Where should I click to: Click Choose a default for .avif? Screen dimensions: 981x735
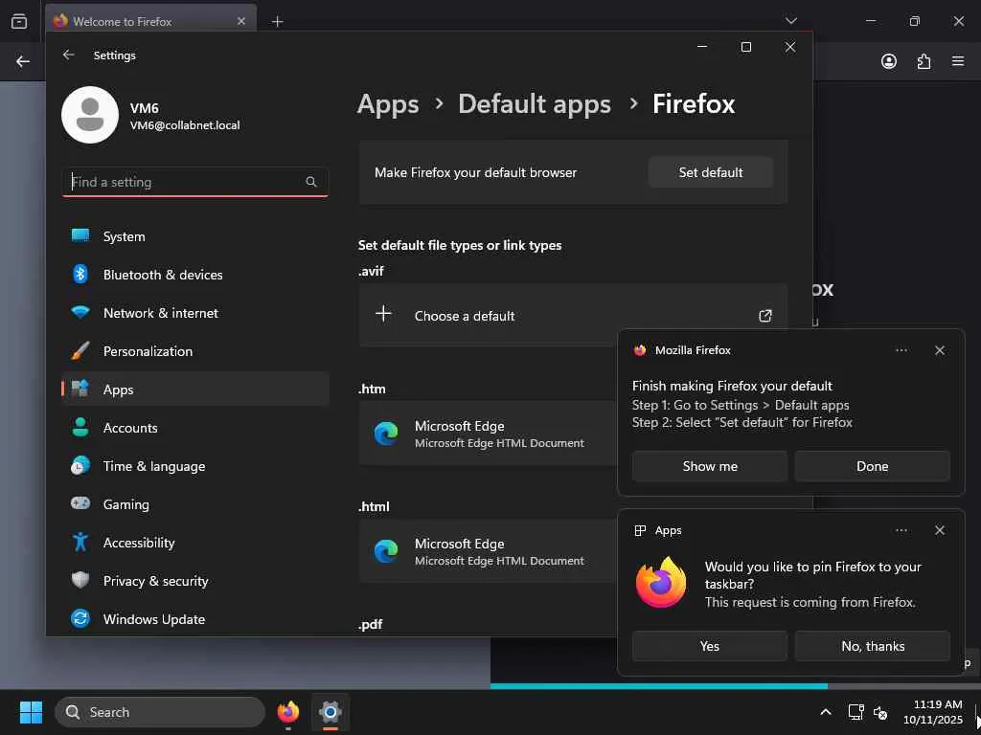pyautogui.click(x=573, y=316)
